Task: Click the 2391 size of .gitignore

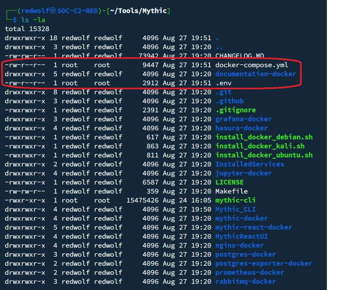Action: (150, 110)
